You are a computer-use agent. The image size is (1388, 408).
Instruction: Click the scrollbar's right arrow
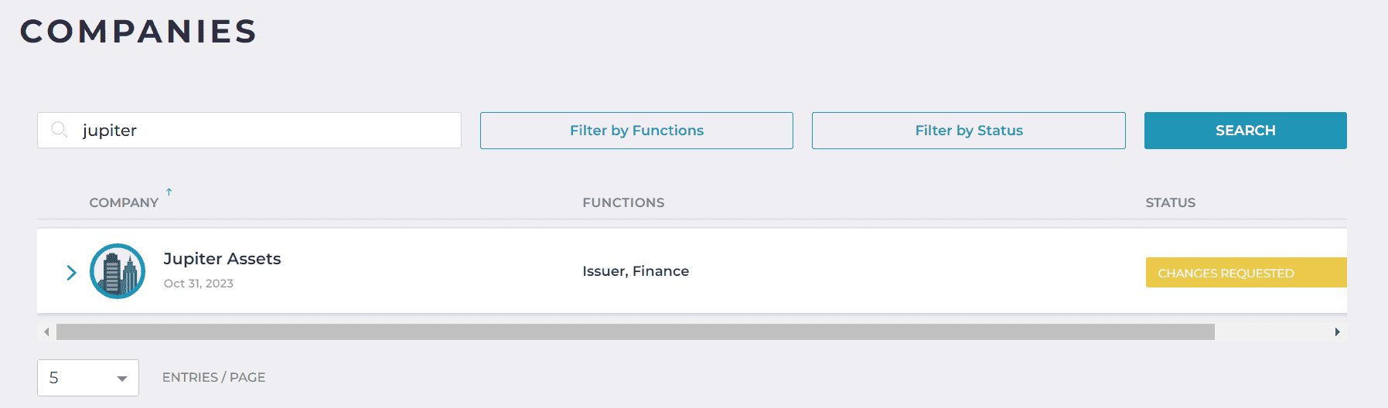pyautogui.click(x=1337, y=332)
